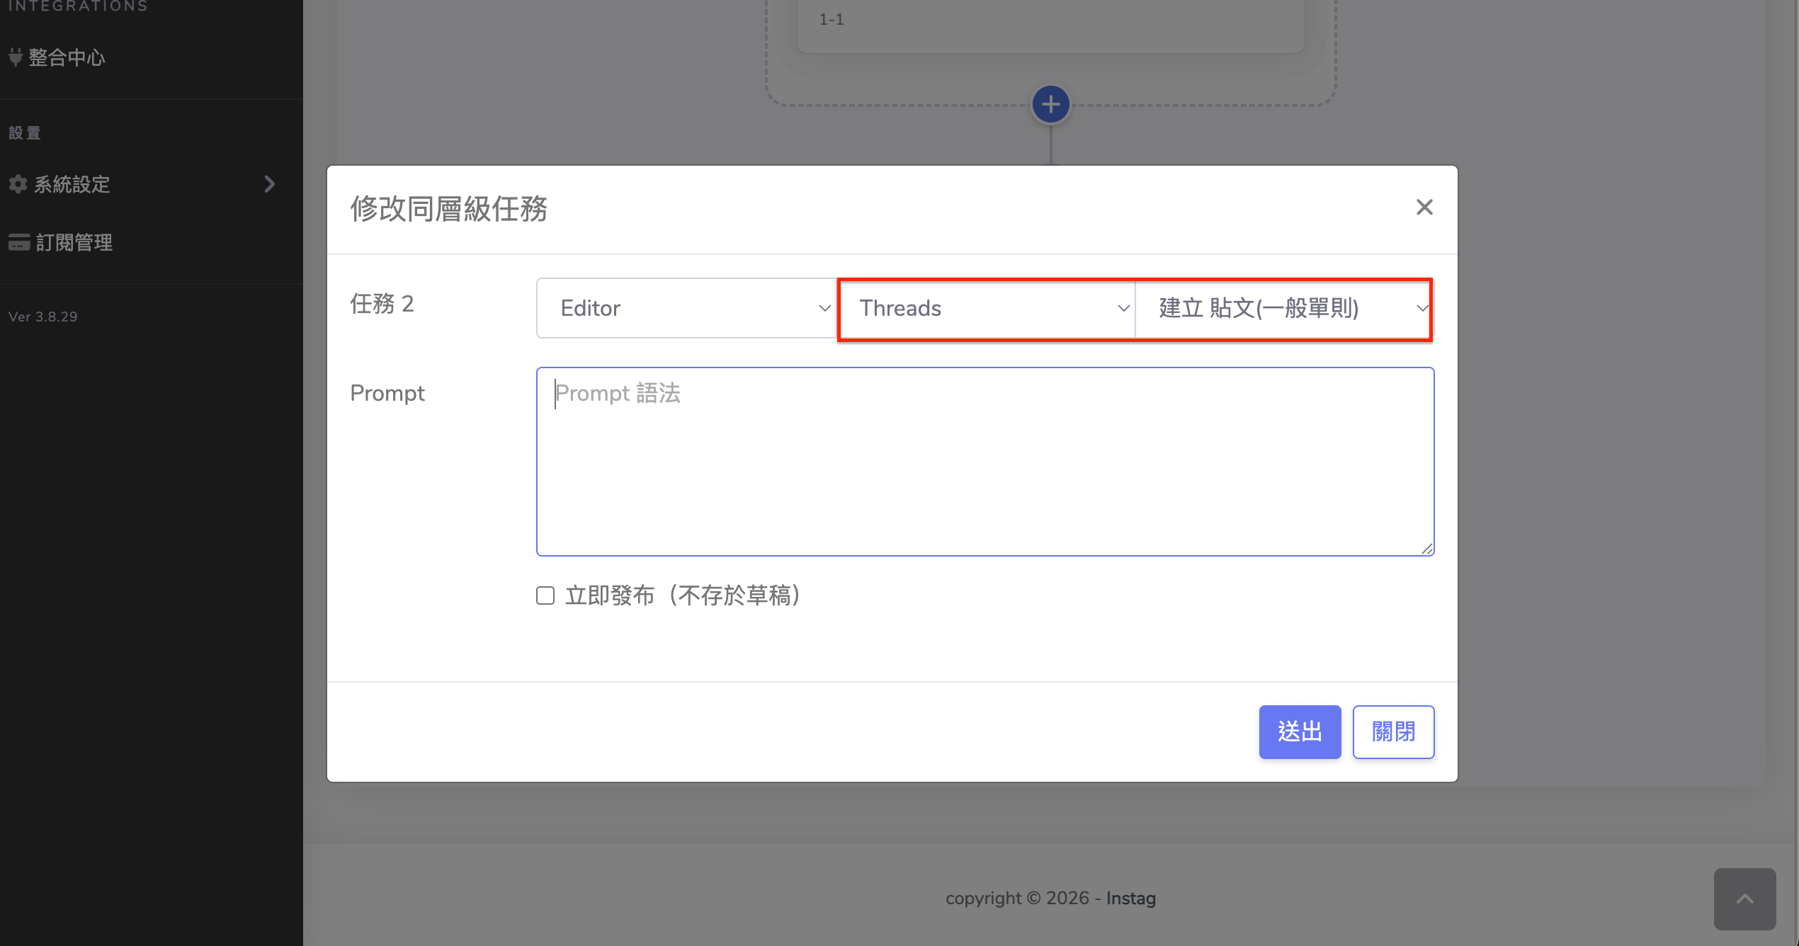Image resolution: width=1799 pixels, height=946 pixels.
Task: Open 訂閱管理 in the sidebar
Action: click(x=74, y=243)
